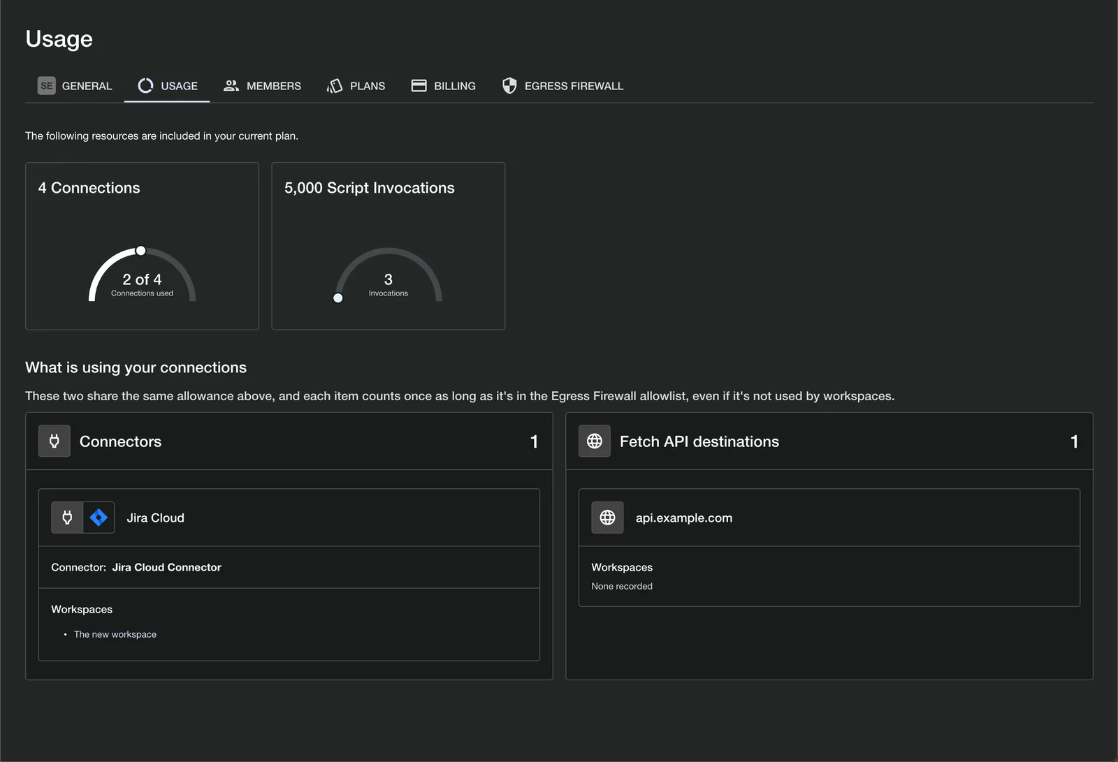Click the globe icon beside api.example.com
This screenshot has height=762, width=1118.
click(608, 518)
